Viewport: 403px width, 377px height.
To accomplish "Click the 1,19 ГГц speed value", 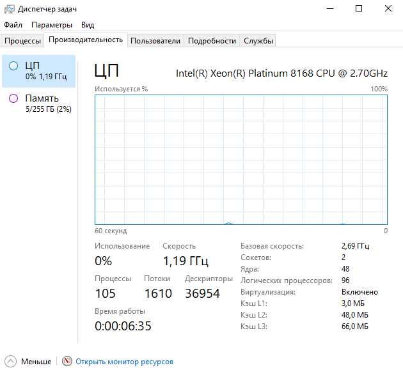I will pyautogui.click(x=186, y=261).
